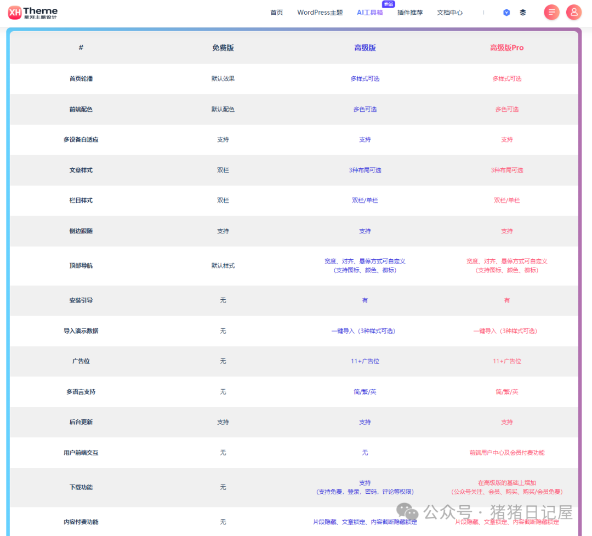The width and height of the screenshot is (592, 536).
Task: Click red 双栏/单栏 cell
Action: point(506,201)
